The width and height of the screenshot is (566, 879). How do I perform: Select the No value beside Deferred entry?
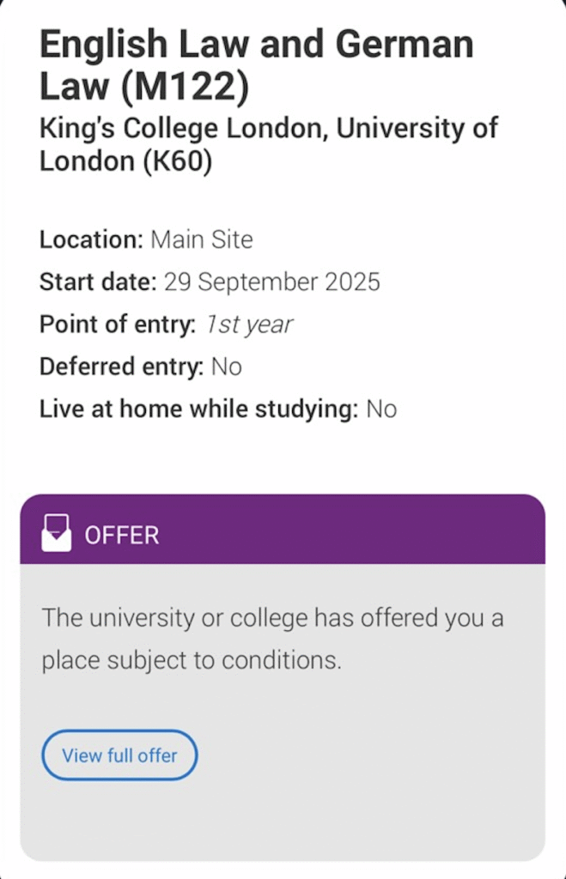pyautogui.click(x=227, y=367)
